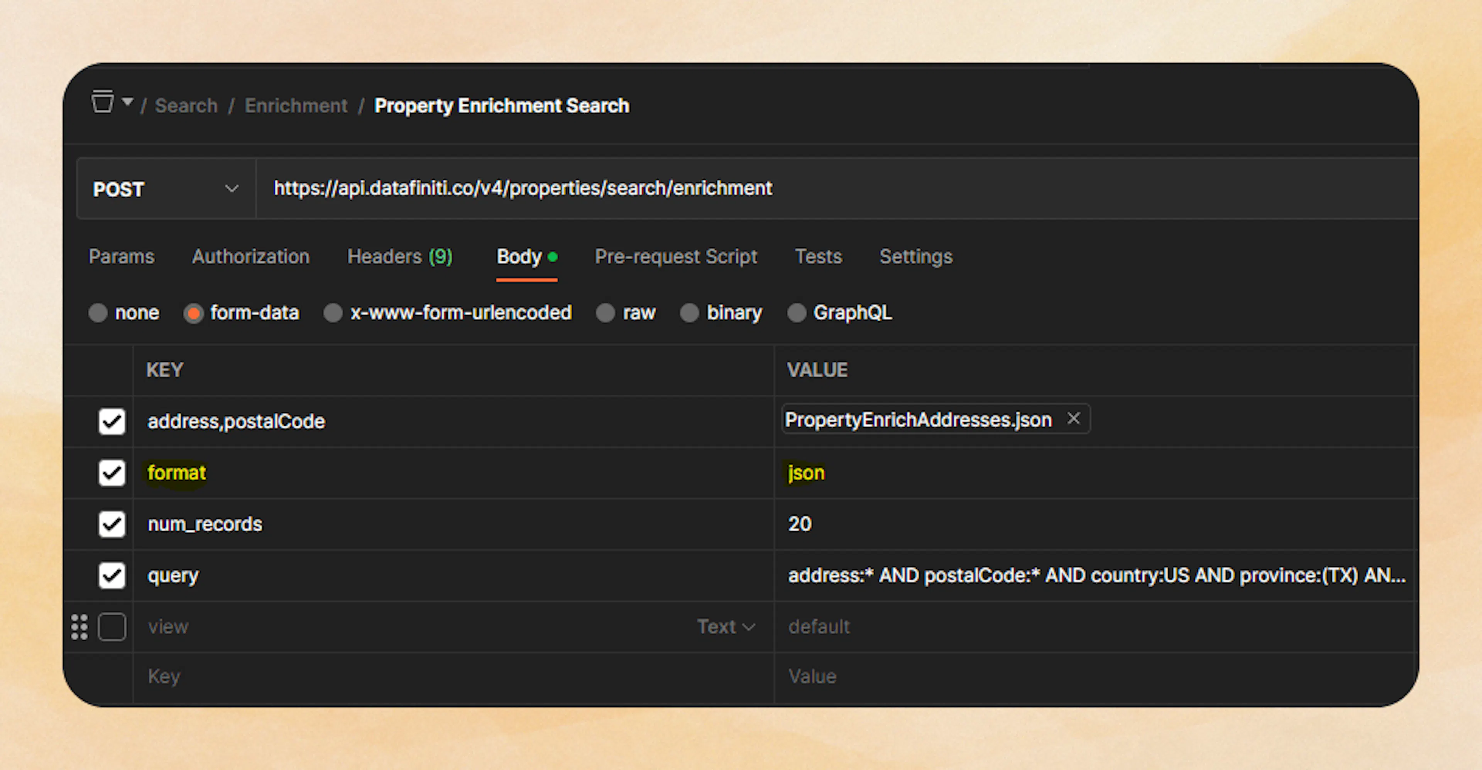This screenshot has width=1482, height=770.
Task: Click the drag handle beside the view row
Action: (80, 627)
